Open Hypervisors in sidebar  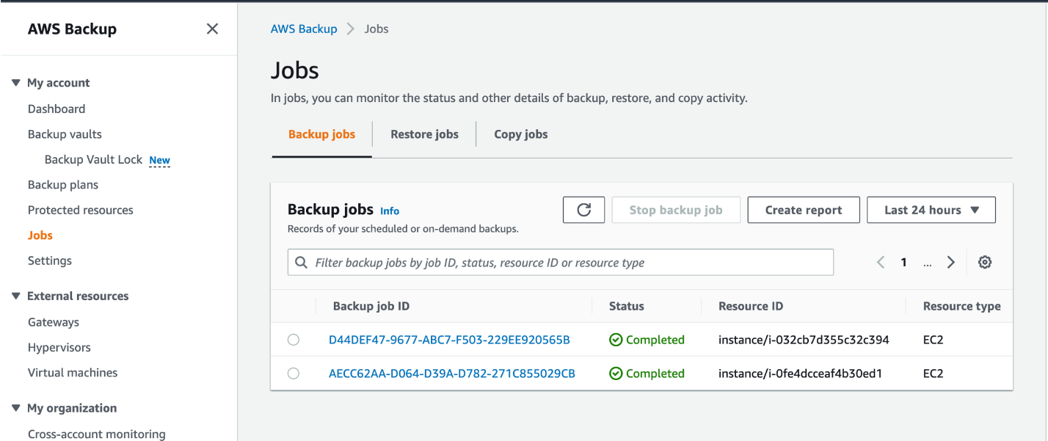59,347
